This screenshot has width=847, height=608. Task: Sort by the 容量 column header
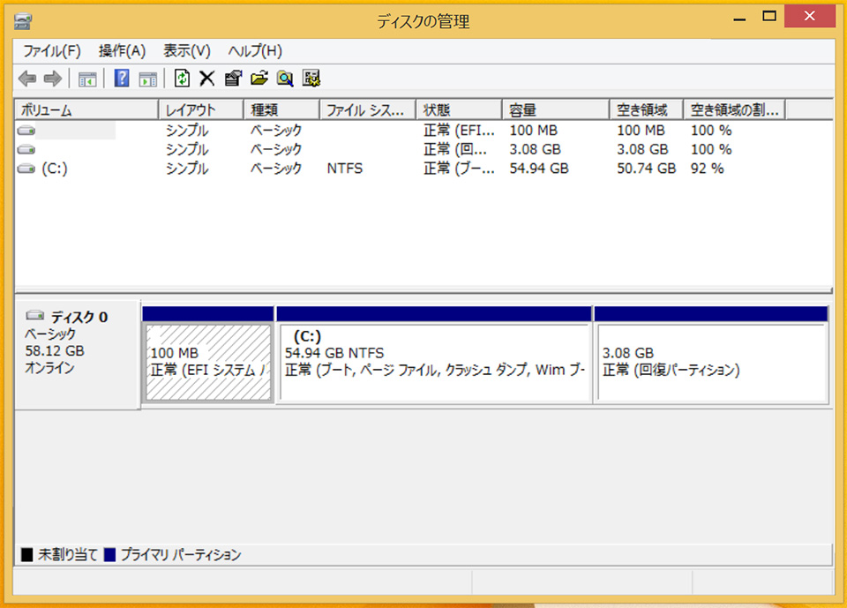[x=555, y=109]
